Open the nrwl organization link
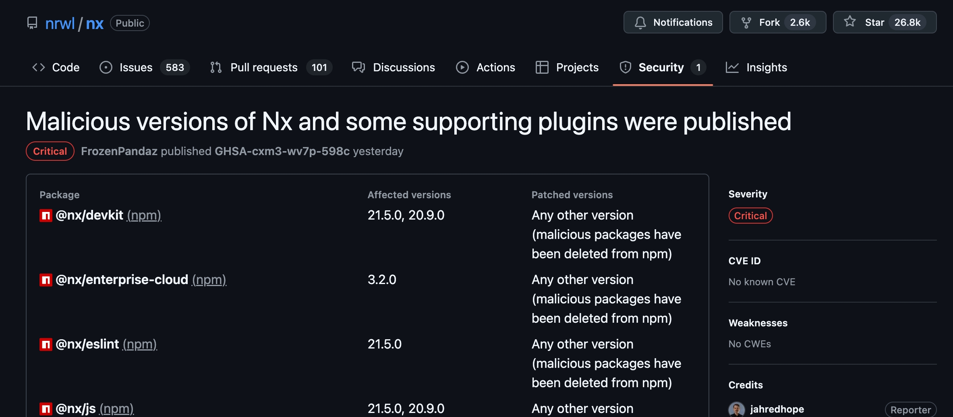The width and height of the screenshot is (953, 417). click(x=60, y=23)
